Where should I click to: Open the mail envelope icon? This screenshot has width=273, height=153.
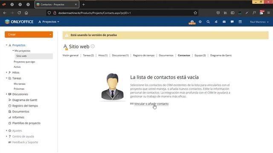coord(224,22)
